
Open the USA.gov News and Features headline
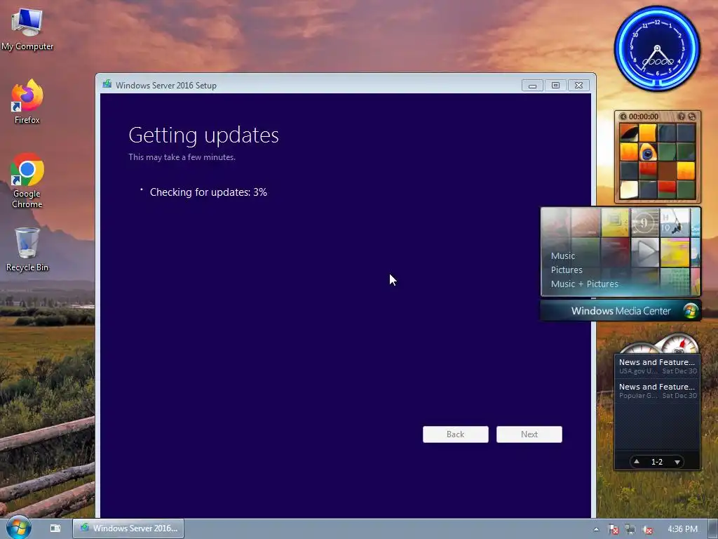point(657,366)
